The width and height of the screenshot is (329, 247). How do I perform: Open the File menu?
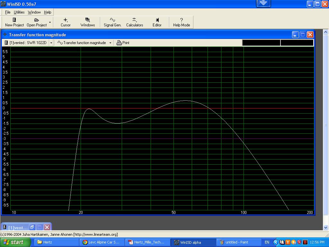pyautogui.click(x=8, y=12)
